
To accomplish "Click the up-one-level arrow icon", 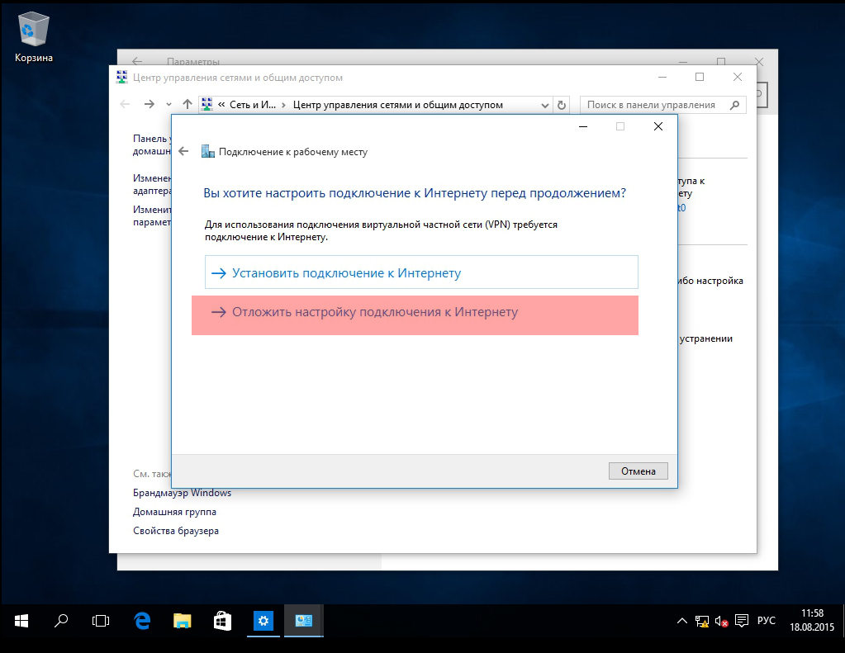I will [187, 105].
